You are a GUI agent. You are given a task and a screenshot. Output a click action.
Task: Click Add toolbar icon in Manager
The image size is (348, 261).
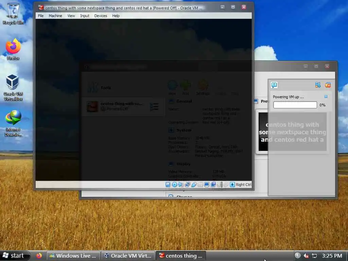pos(186,87)
